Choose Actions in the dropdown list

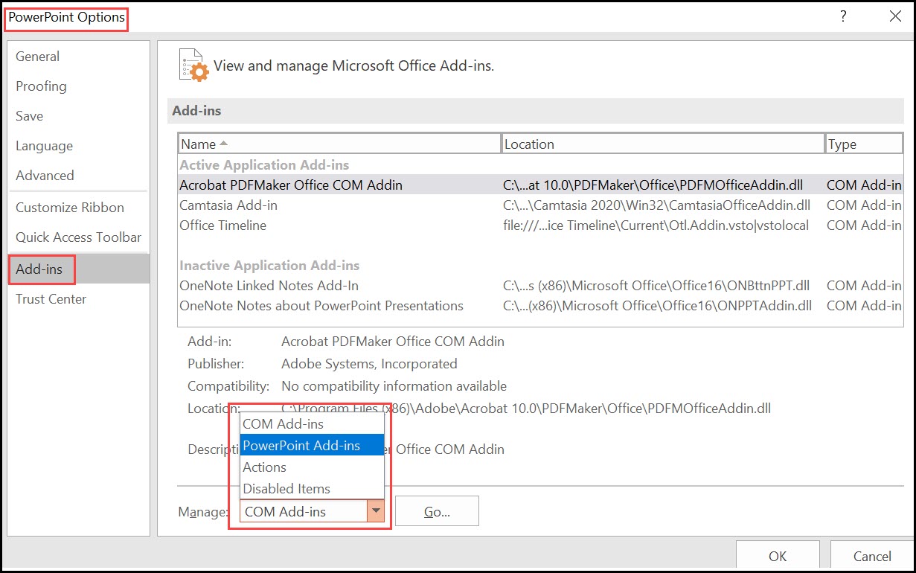[x=312, y=467]
